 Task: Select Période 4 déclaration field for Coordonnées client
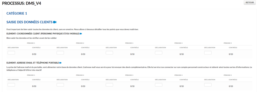[159, 53]
